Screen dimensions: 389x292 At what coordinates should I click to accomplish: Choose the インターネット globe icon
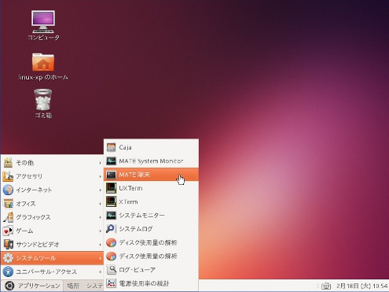coord(8,190)
